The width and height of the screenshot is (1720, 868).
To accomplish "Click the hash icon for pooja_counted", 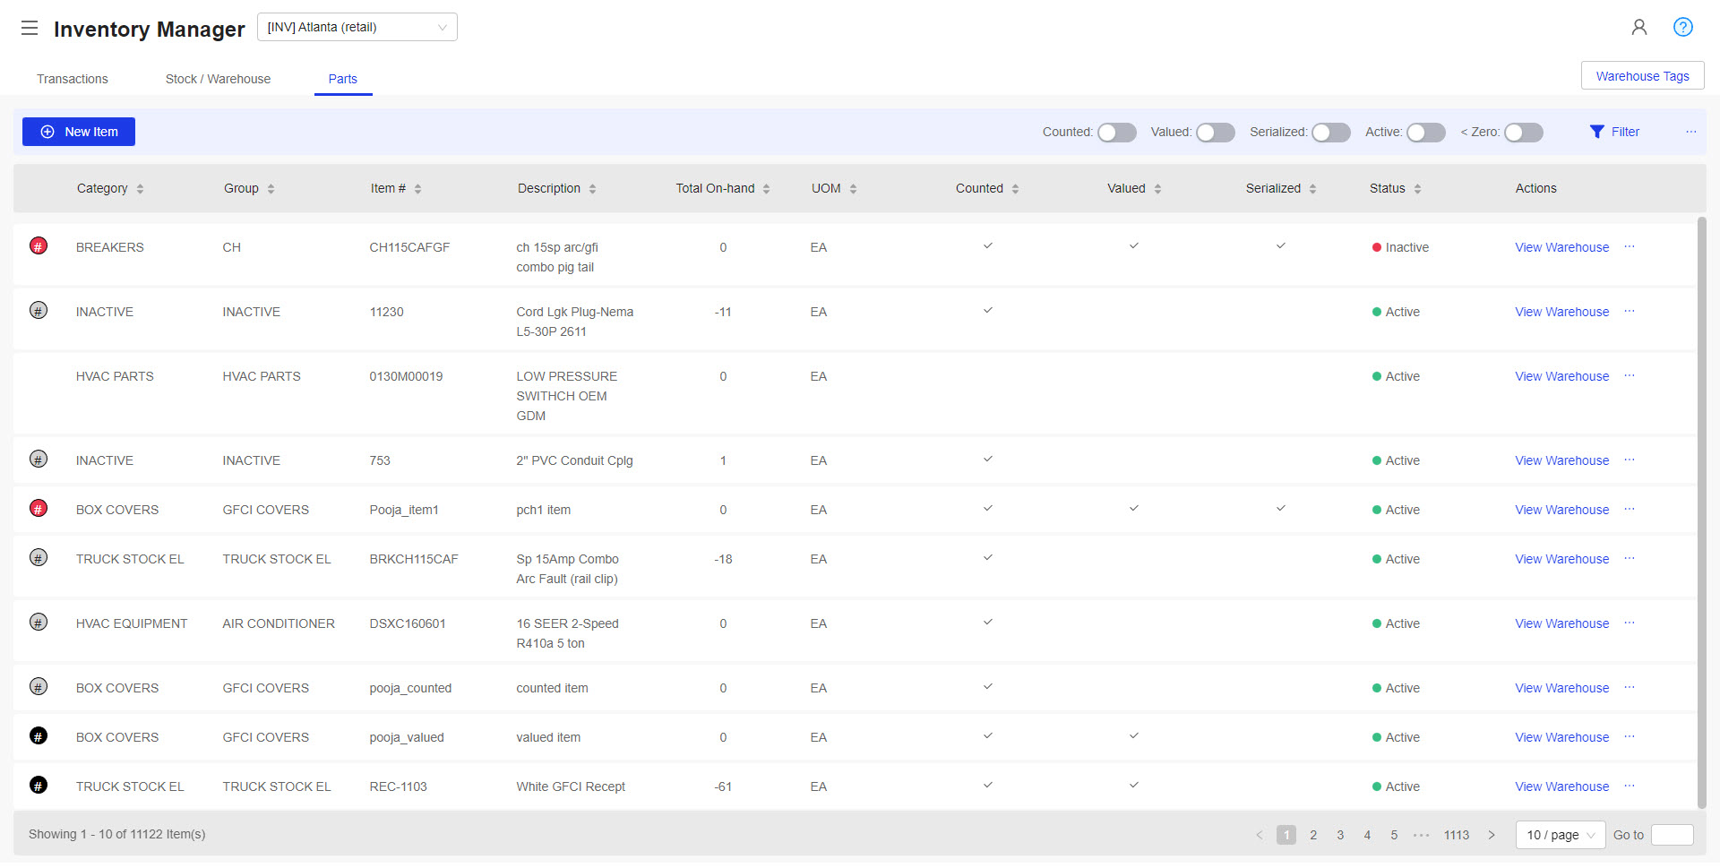I will [x=39, y=686].
